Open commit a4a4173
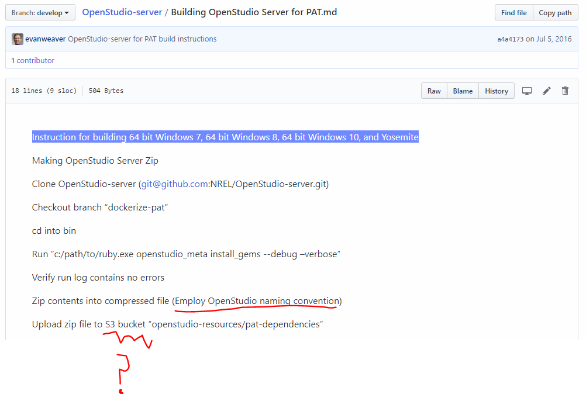586x394 pixels. point(510,39)
